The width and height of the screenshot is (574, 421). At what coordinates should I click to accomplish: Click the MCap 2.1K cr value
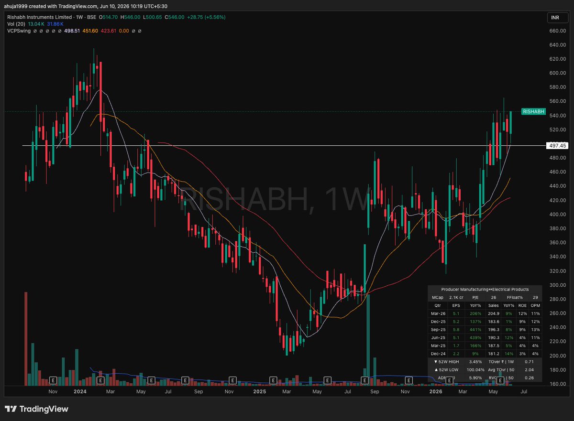click(456, 297)
